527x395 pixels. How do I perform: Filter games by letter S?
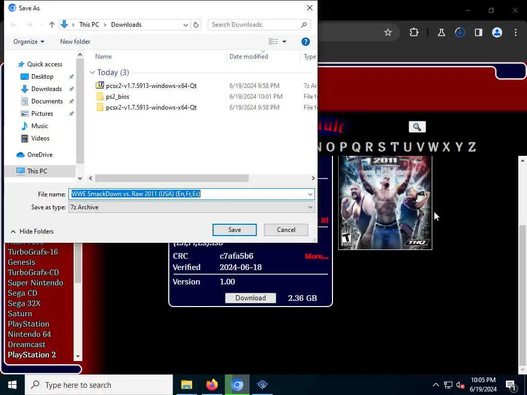click(381, 147)
